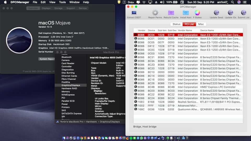Screen dimensions: 251x141
Task: Select the Realtek RTL8111 PCI row
Action: pos(188,102)
